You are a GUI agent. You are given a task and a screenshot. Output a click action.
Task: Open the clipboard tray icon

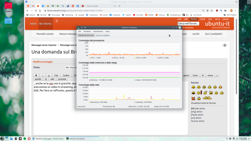click(x=234, y=138)
